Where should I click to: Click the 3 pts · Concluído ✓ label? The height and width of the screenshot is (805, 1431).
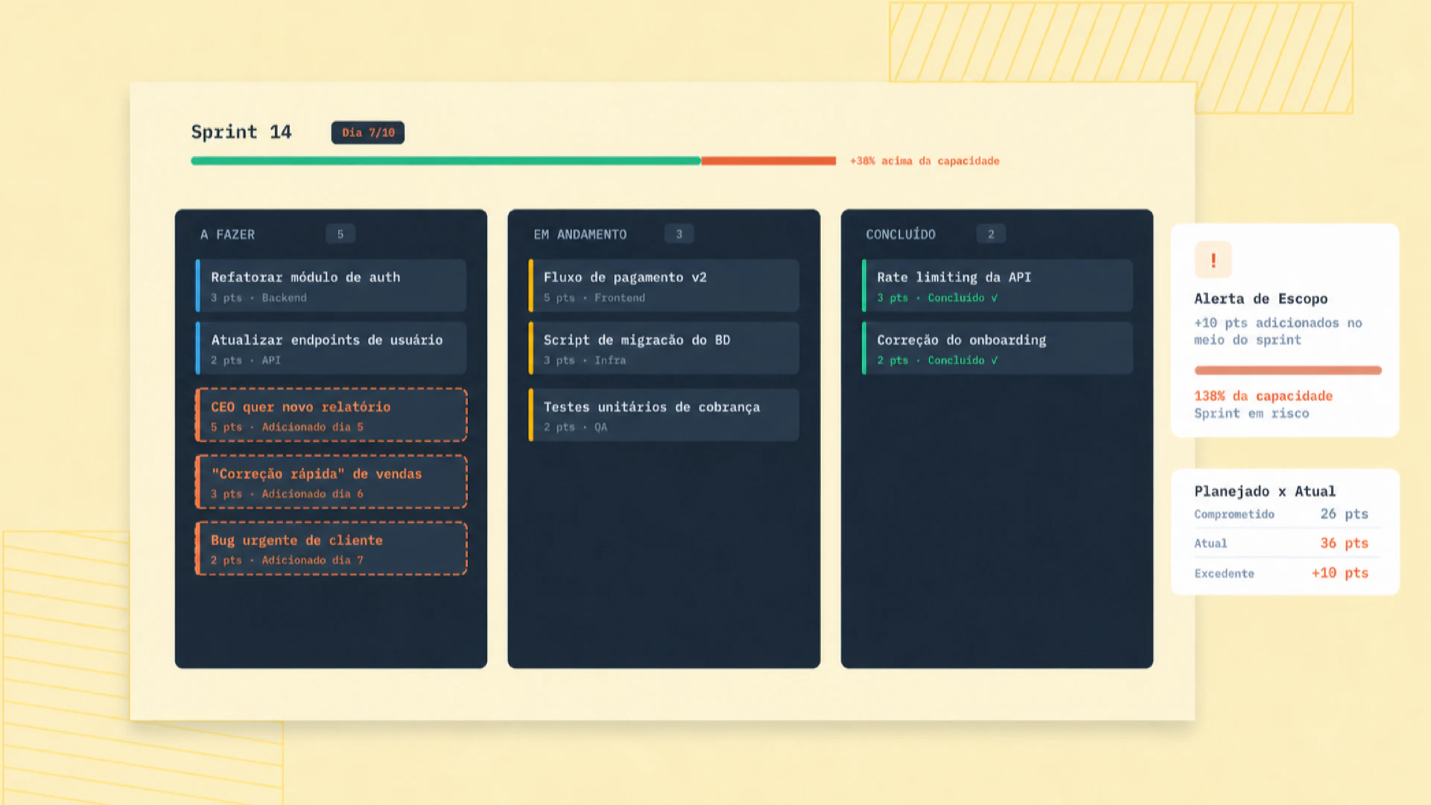tap(937, 298)
